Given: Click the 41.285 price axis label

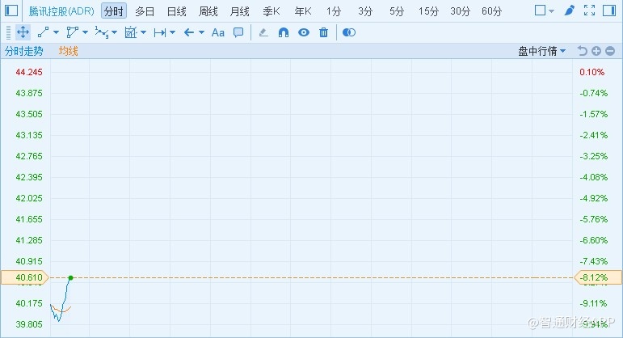Looking at the screenshot, I should click(29, 240).
